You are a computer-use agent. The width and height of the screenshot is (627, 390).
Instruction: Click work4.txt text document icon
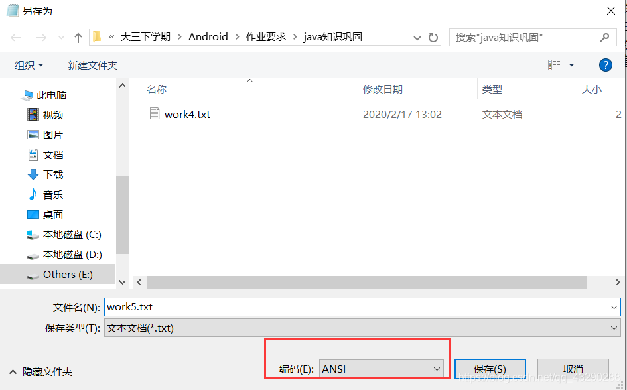point(155,114)
